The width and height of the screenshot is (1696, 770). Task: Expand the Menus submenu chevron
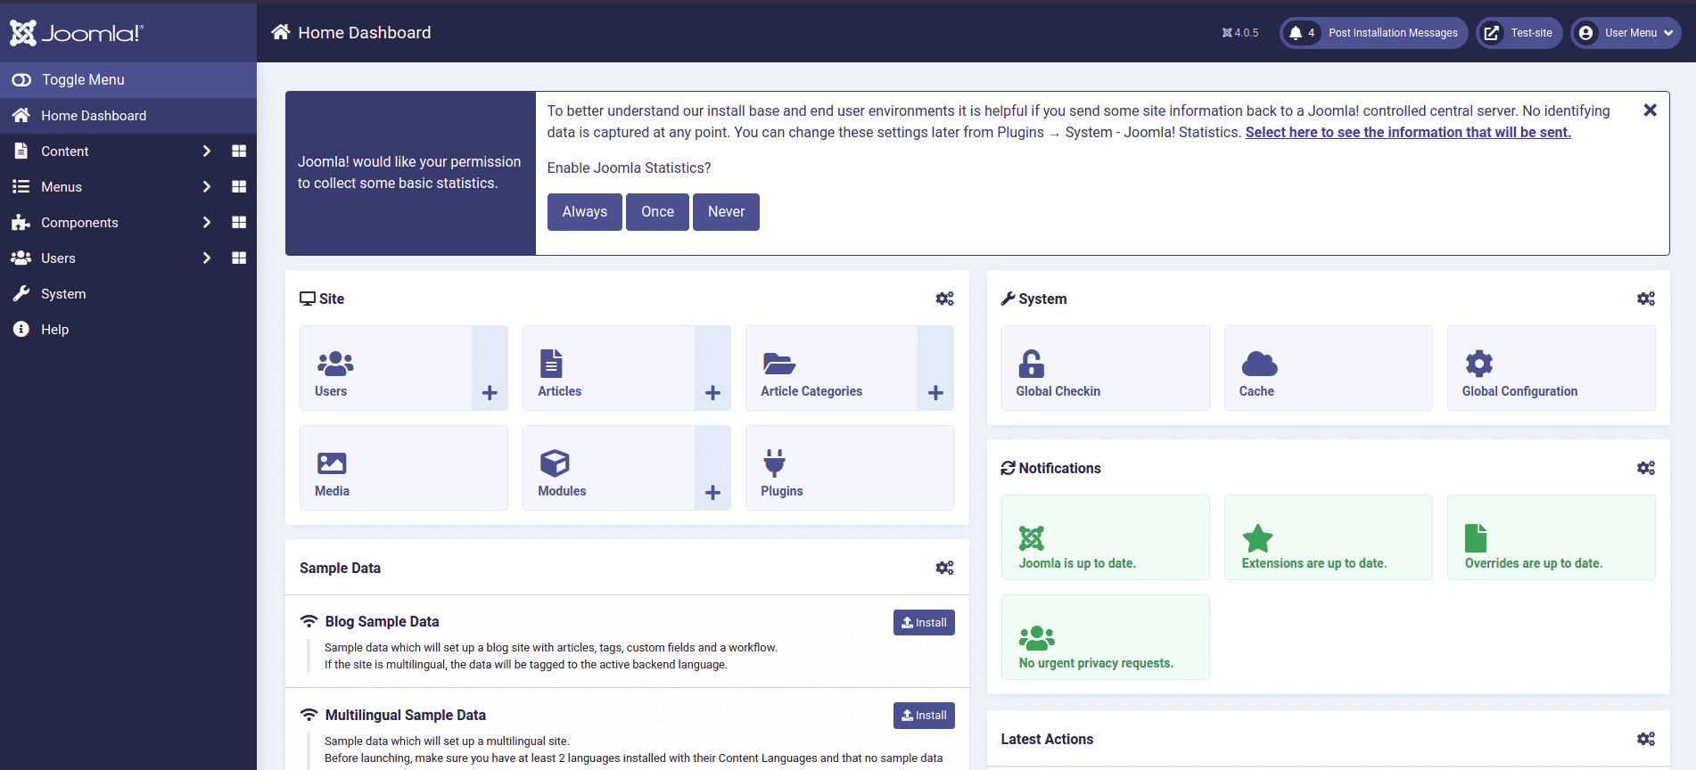tap(207, 187)
